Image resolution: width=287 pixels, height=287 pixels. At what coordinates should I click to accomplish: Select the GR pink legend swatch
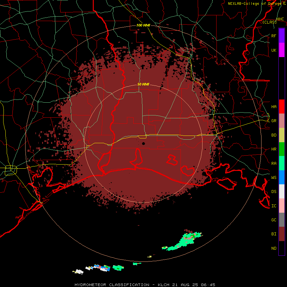(x=282, y=121)
